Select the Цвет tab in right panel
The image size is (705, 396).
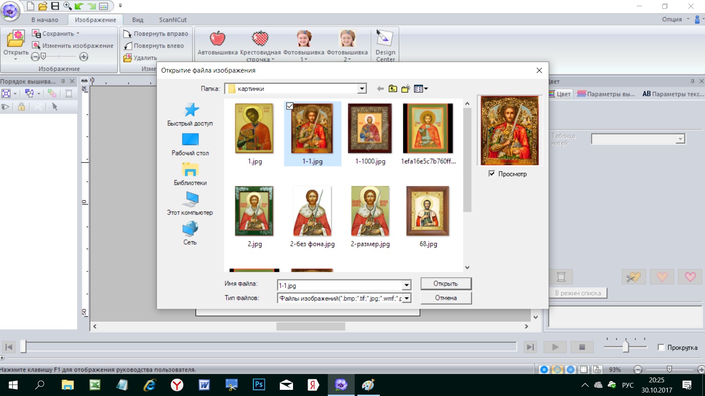coord(560,94)
